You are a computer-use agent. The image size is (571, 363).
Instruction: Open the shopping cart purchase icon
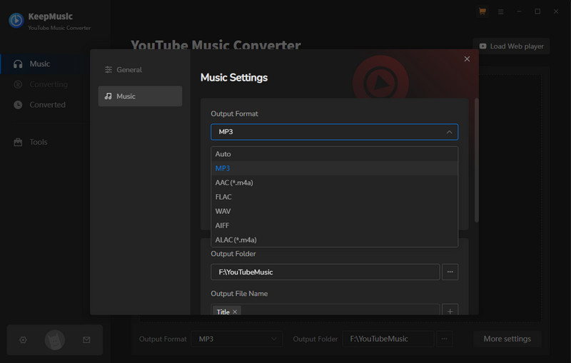(x=482, y=11)
